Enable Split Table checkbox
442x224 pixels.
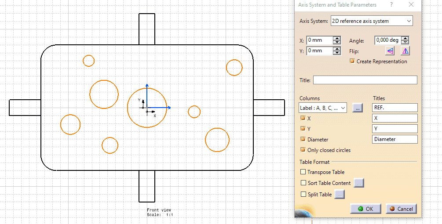click(303, 194)
